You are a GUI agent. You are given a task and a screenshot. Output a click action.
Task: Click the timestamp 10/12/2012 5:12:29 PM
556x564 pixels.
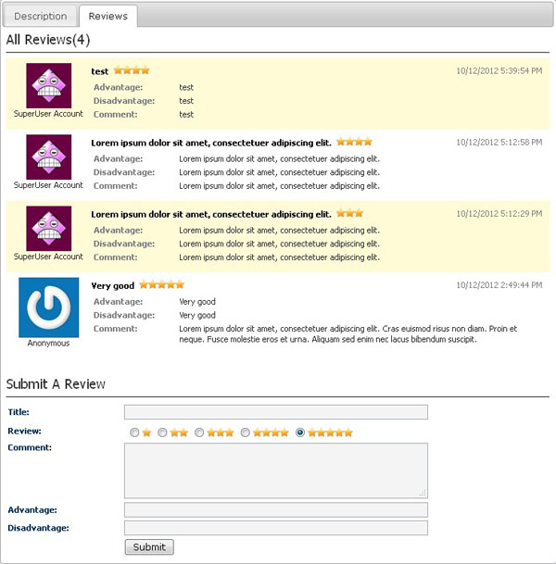tap(499, 214)
